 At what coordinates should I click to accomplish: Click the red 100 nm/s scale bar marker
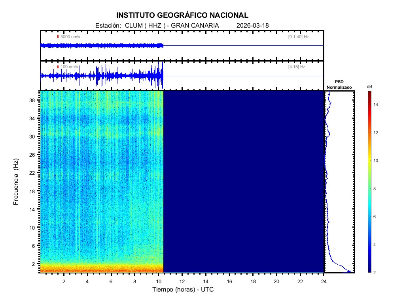[x=58, y=67]
